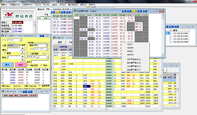Click ask price 11236 in depth window
Viewport: 197px width, 115px height.
(x=115, y=18)
